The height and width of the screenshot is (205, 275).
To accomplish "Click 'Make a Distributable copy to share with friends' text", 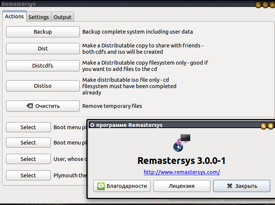I will (x=143, y=49).
